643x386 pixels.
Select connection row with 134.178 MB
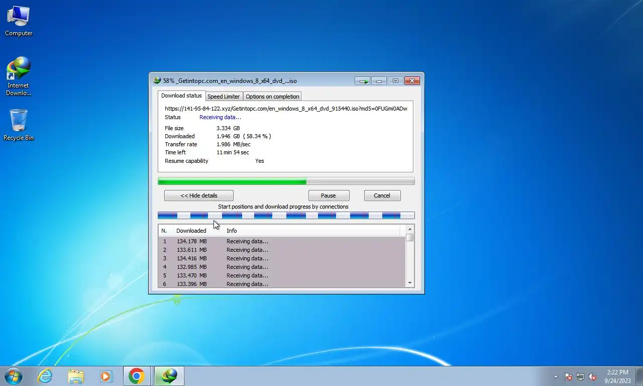pos(282,241)
